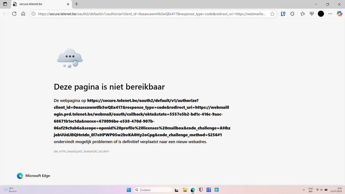The image size is (345, 194).
Task: Open the profile avatar
Action: [x=321, y=14]
